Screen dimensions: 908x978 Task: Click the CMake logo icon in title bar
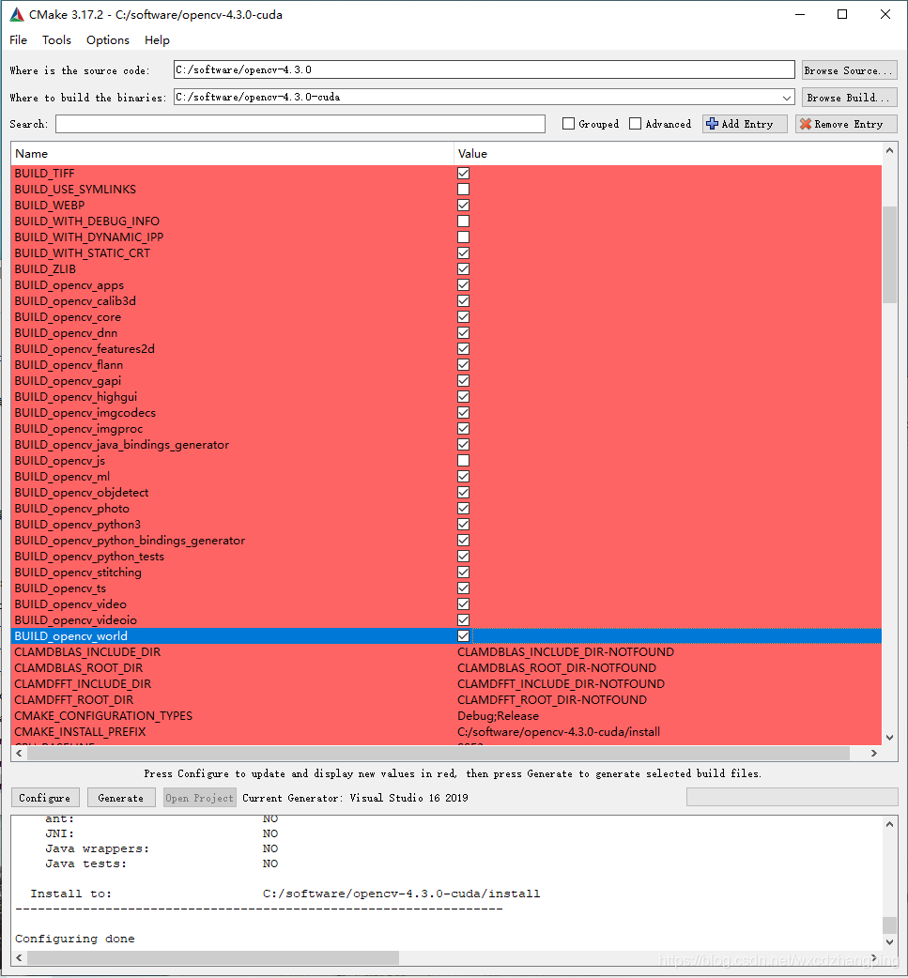point(17,14)
